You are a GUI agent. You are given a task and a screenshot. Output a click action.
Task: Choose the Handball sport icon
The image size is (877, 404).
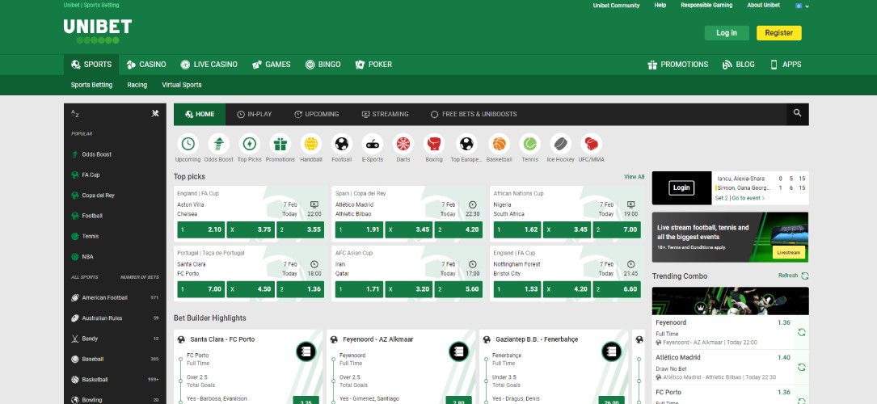pyautogui.click(x=311, y=144)
